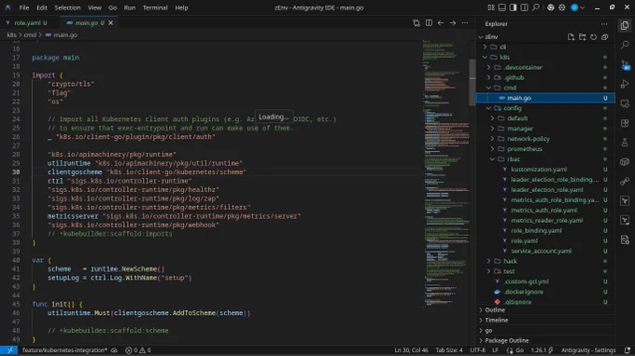This screenshot has width=635, height=356.
Task: Click the customize layout icon
Action: coord(491,7)
